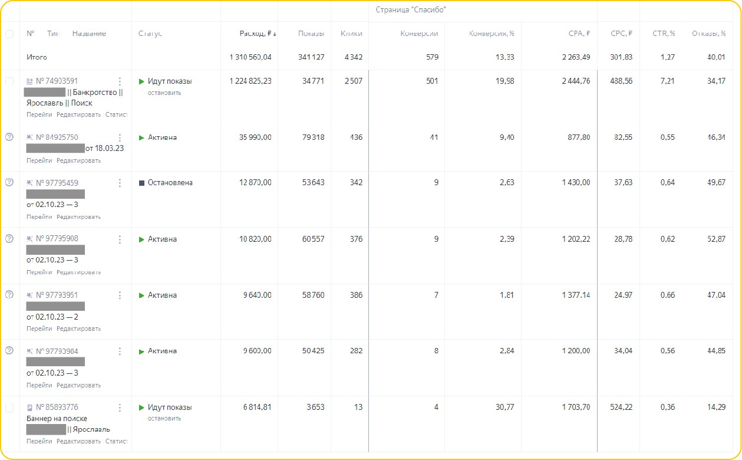Click Редактировать link for campaign 97795459
This screenshot has width=742, height=460.
tap(79, 216)
